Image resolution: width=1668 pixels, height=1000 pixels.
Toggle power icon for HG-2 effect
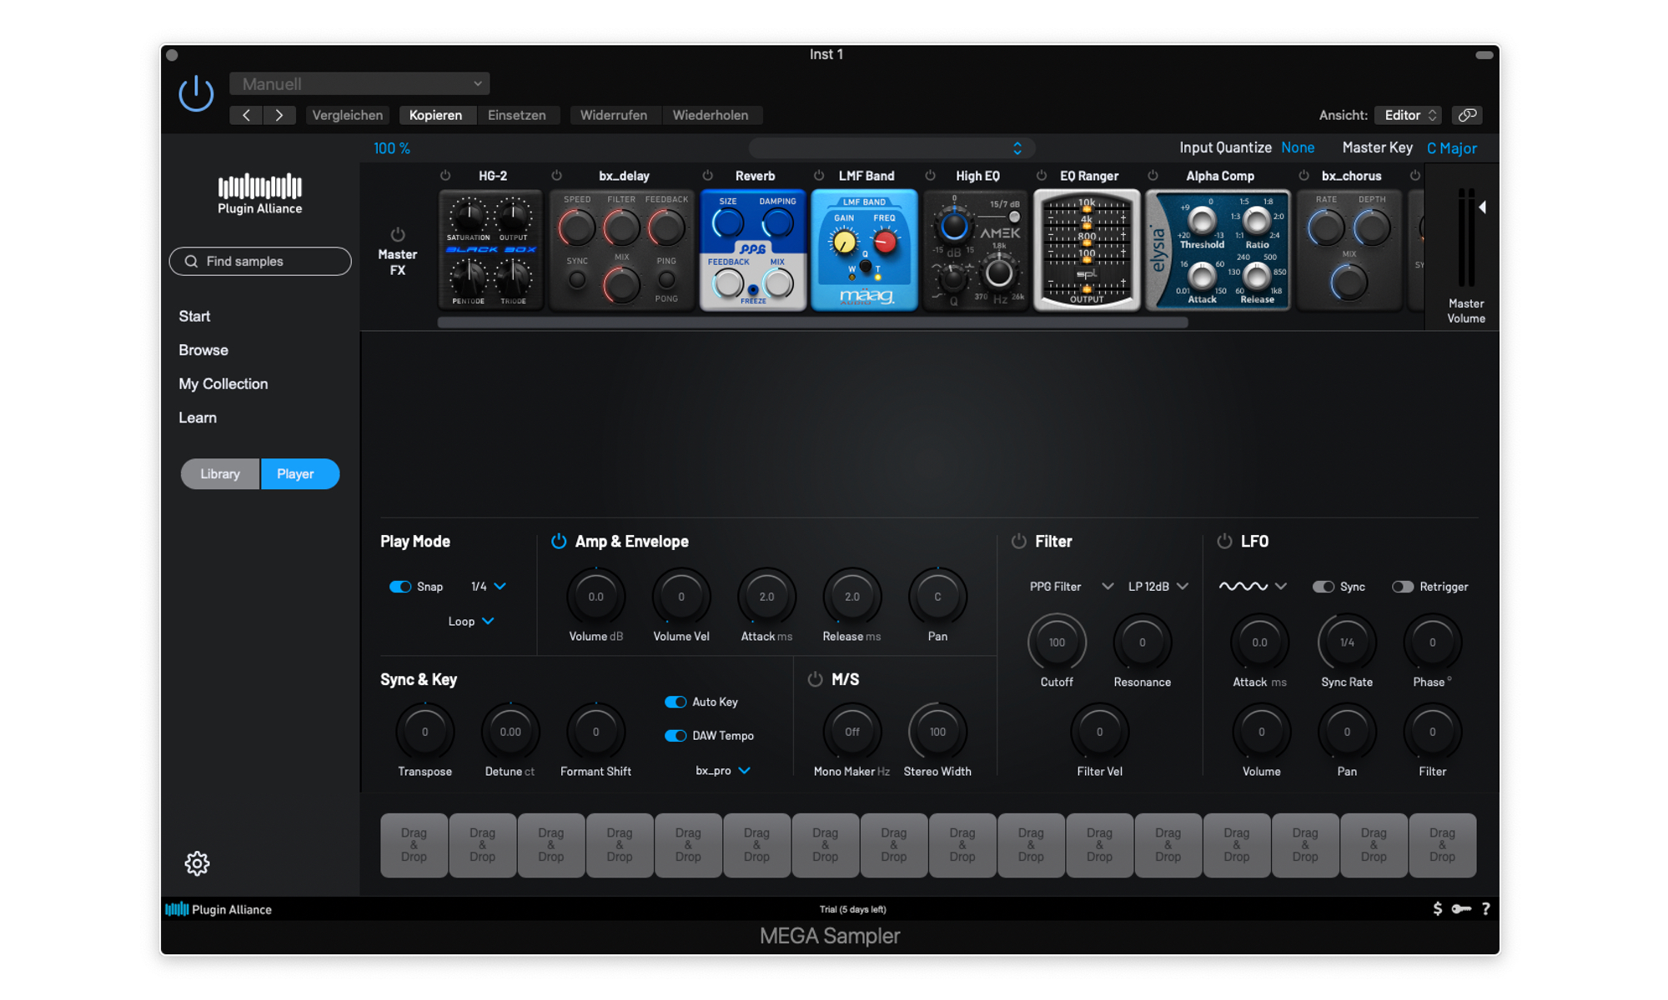445,176
